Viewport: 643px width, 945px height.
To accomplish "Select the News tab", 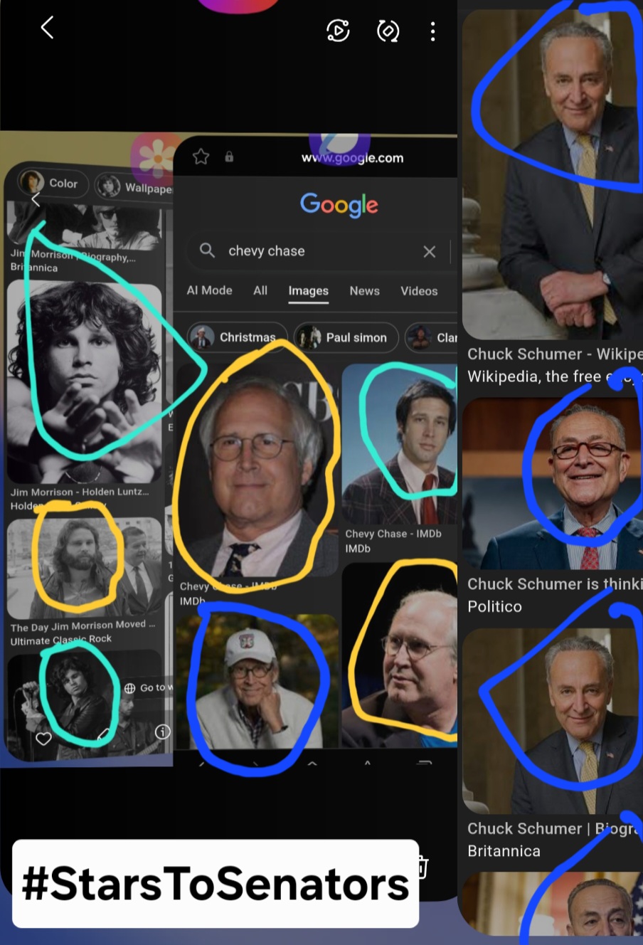I will [x=364, y=290].
